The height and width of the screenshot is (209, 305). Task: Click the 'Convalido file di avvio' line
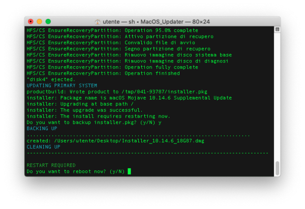(x=111, y=43)
